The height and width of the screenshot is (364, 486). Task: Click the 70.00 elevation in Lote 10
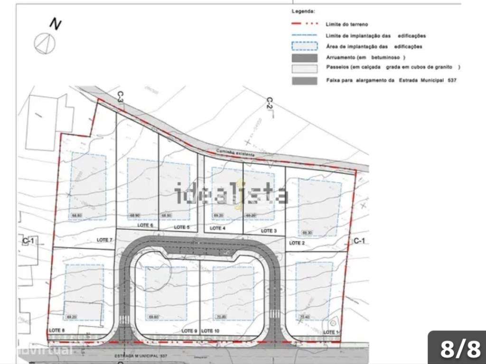(221, 317)
